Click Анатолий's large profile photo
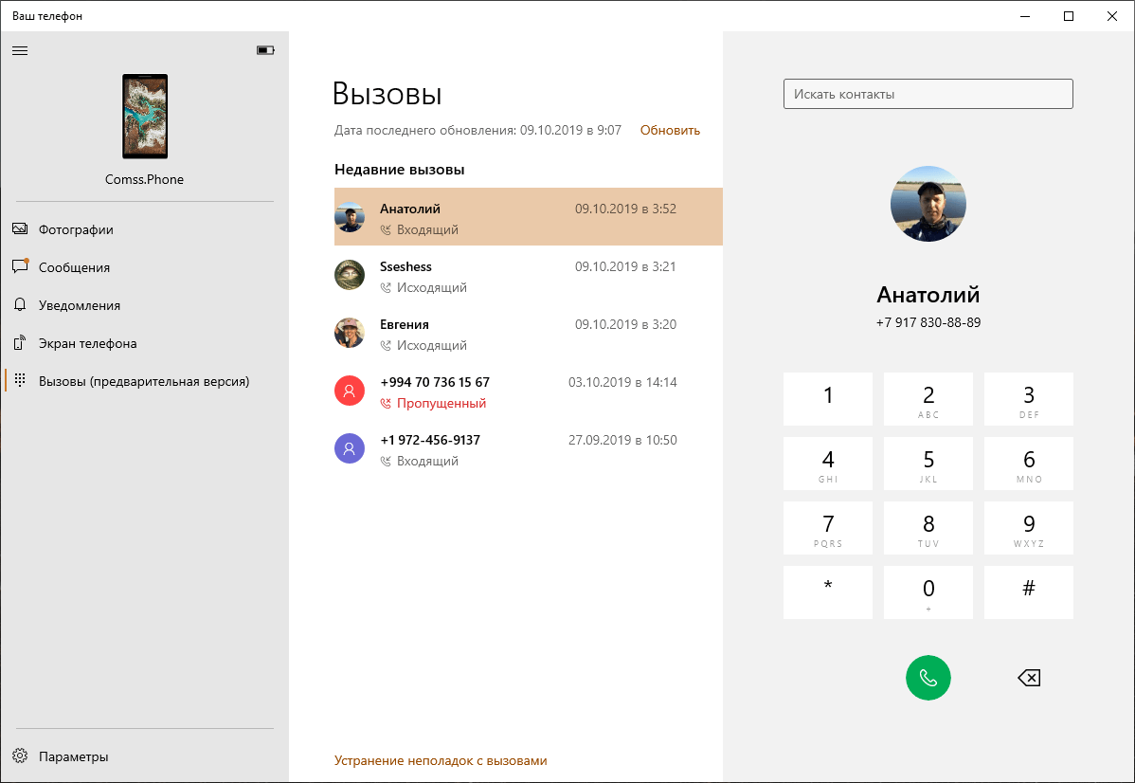Viewport: 1135px width, 783px height. [x=928, y=204]
